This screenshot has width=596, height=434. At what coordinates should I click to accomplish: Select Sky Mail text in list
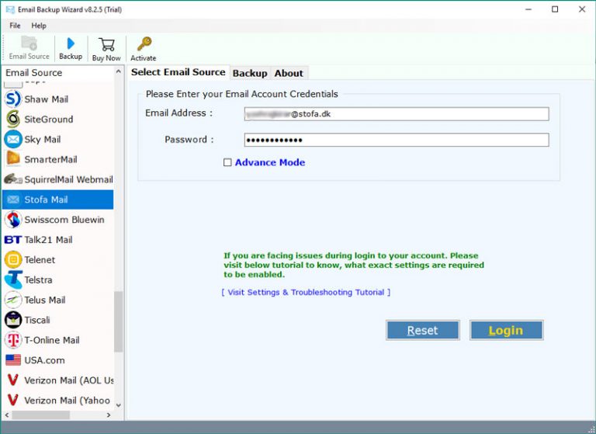pyautogui.click(x=43, y=139)
